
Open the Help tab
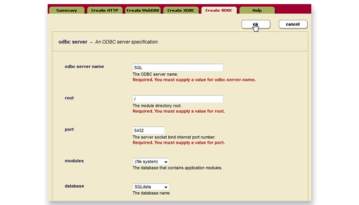point(257,10)
